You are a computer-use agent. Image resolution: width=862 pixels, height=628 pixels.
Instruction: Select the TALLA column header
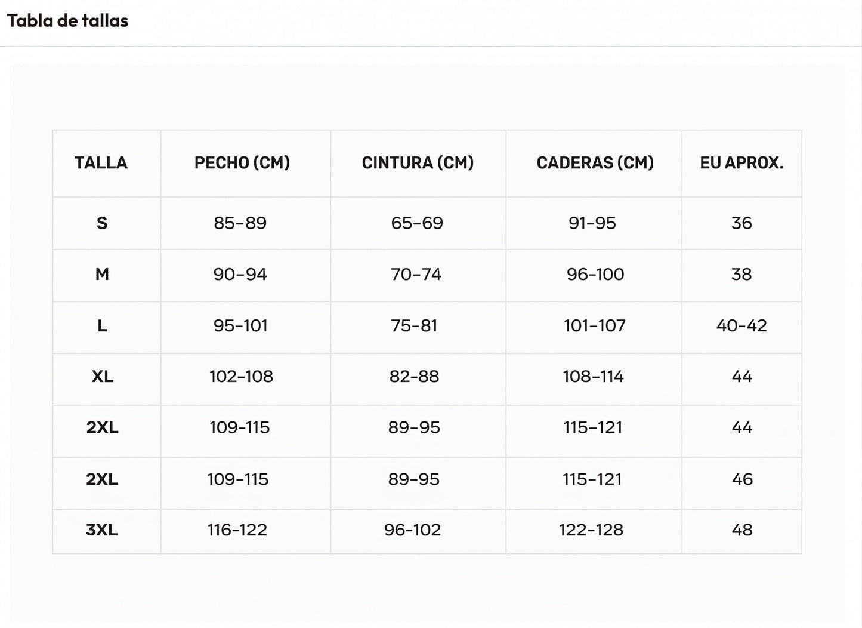click(101, 163)
